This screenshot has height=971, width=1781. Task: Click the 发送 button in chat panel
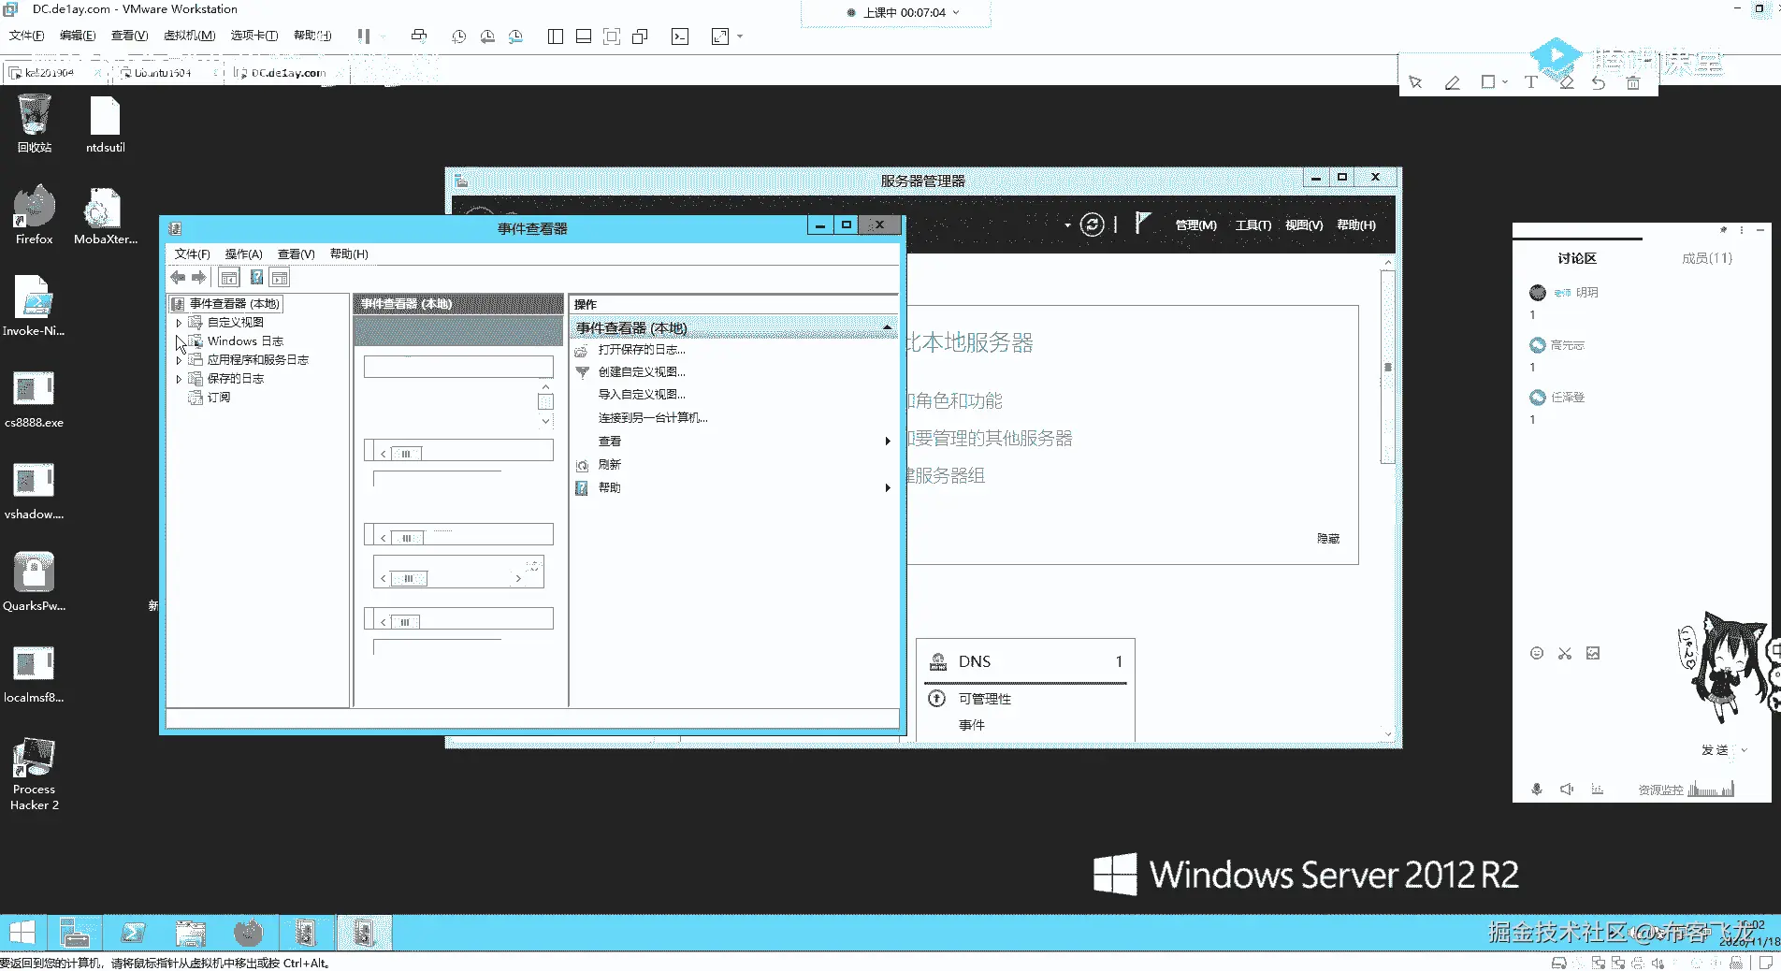coord(1715,750)
